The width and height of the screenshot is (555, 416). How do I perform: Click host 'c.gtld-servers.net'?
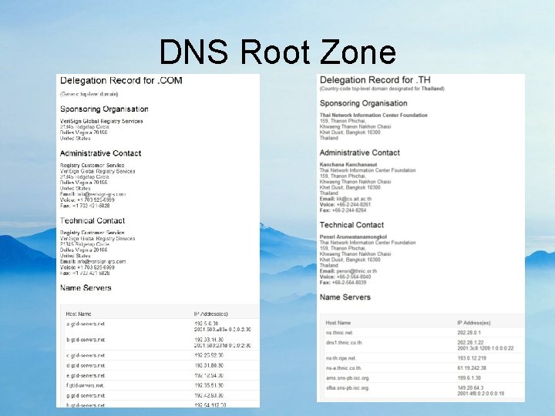click(x=86, y=355)
